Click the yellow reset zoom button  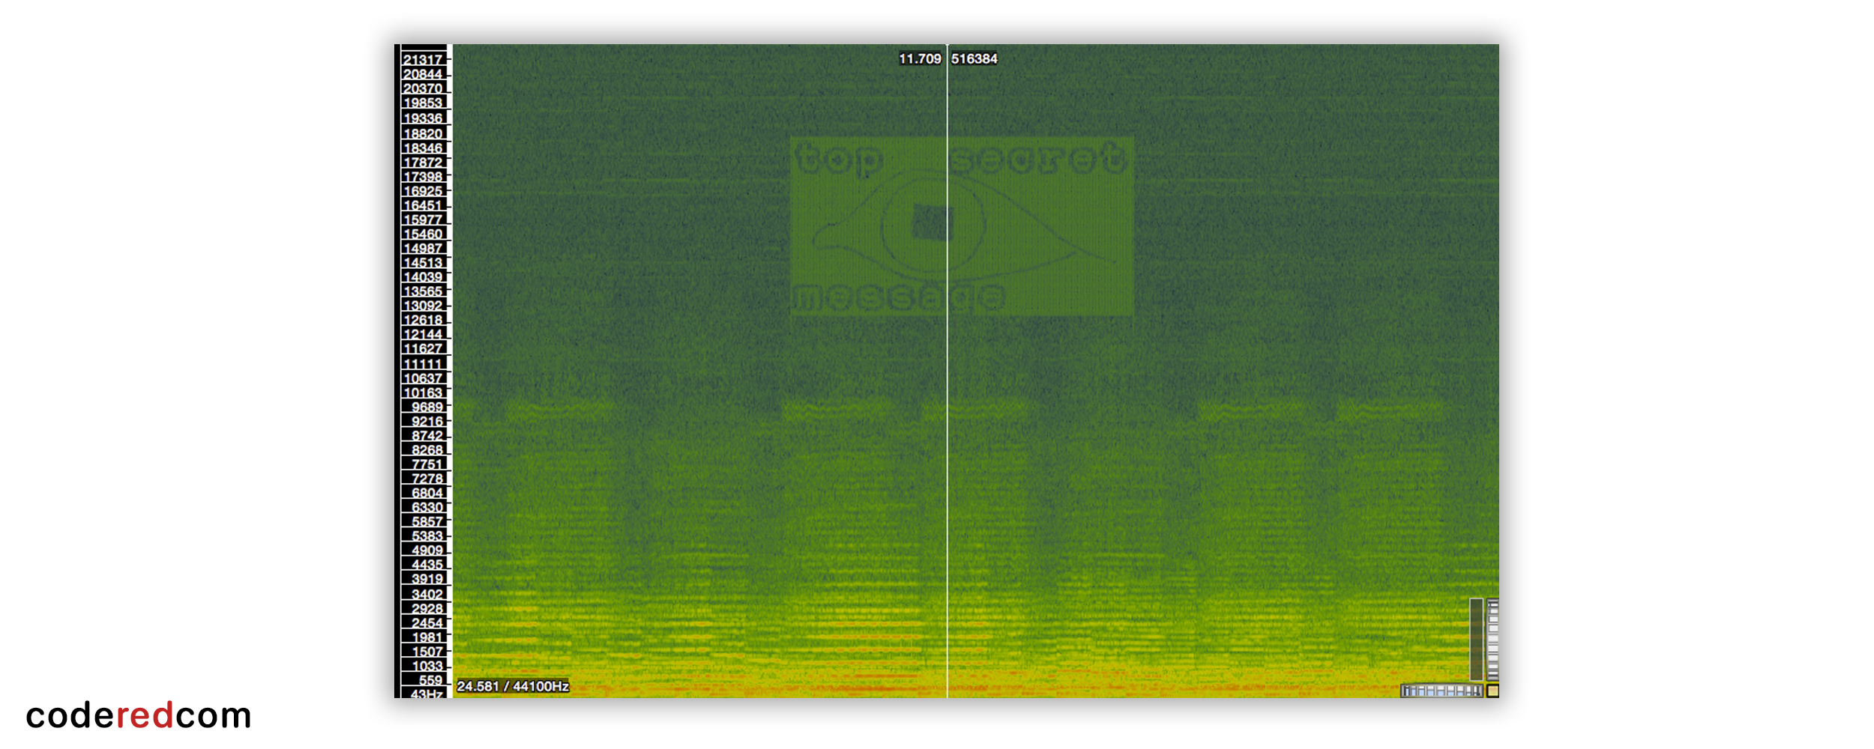tap(1492, 691)
